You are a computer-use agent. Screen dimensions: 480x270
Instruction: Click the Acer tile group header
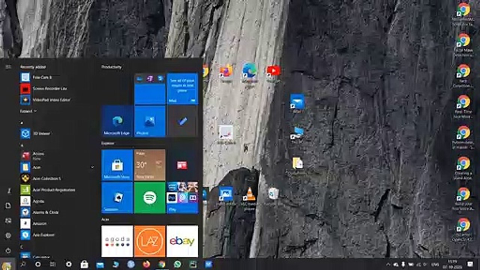tap(105, 219)
